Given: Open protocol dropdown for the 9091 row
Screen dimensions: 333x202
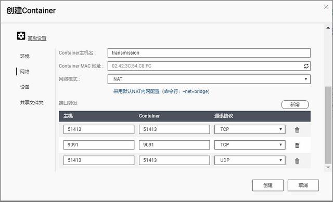Looking at the screenshot, I should pyautogui.click(x=250, y=145).
